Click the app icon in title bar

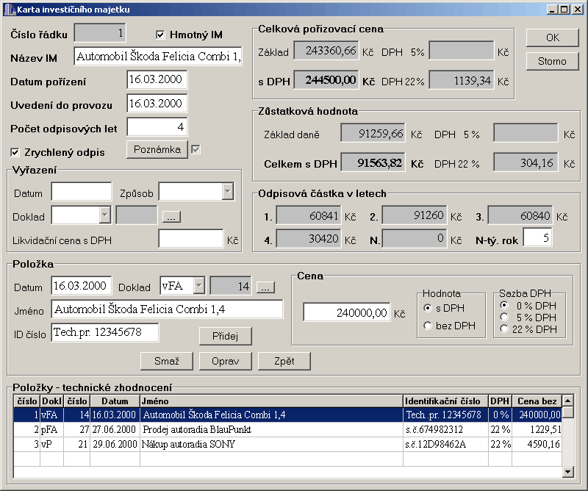(10, 10)
